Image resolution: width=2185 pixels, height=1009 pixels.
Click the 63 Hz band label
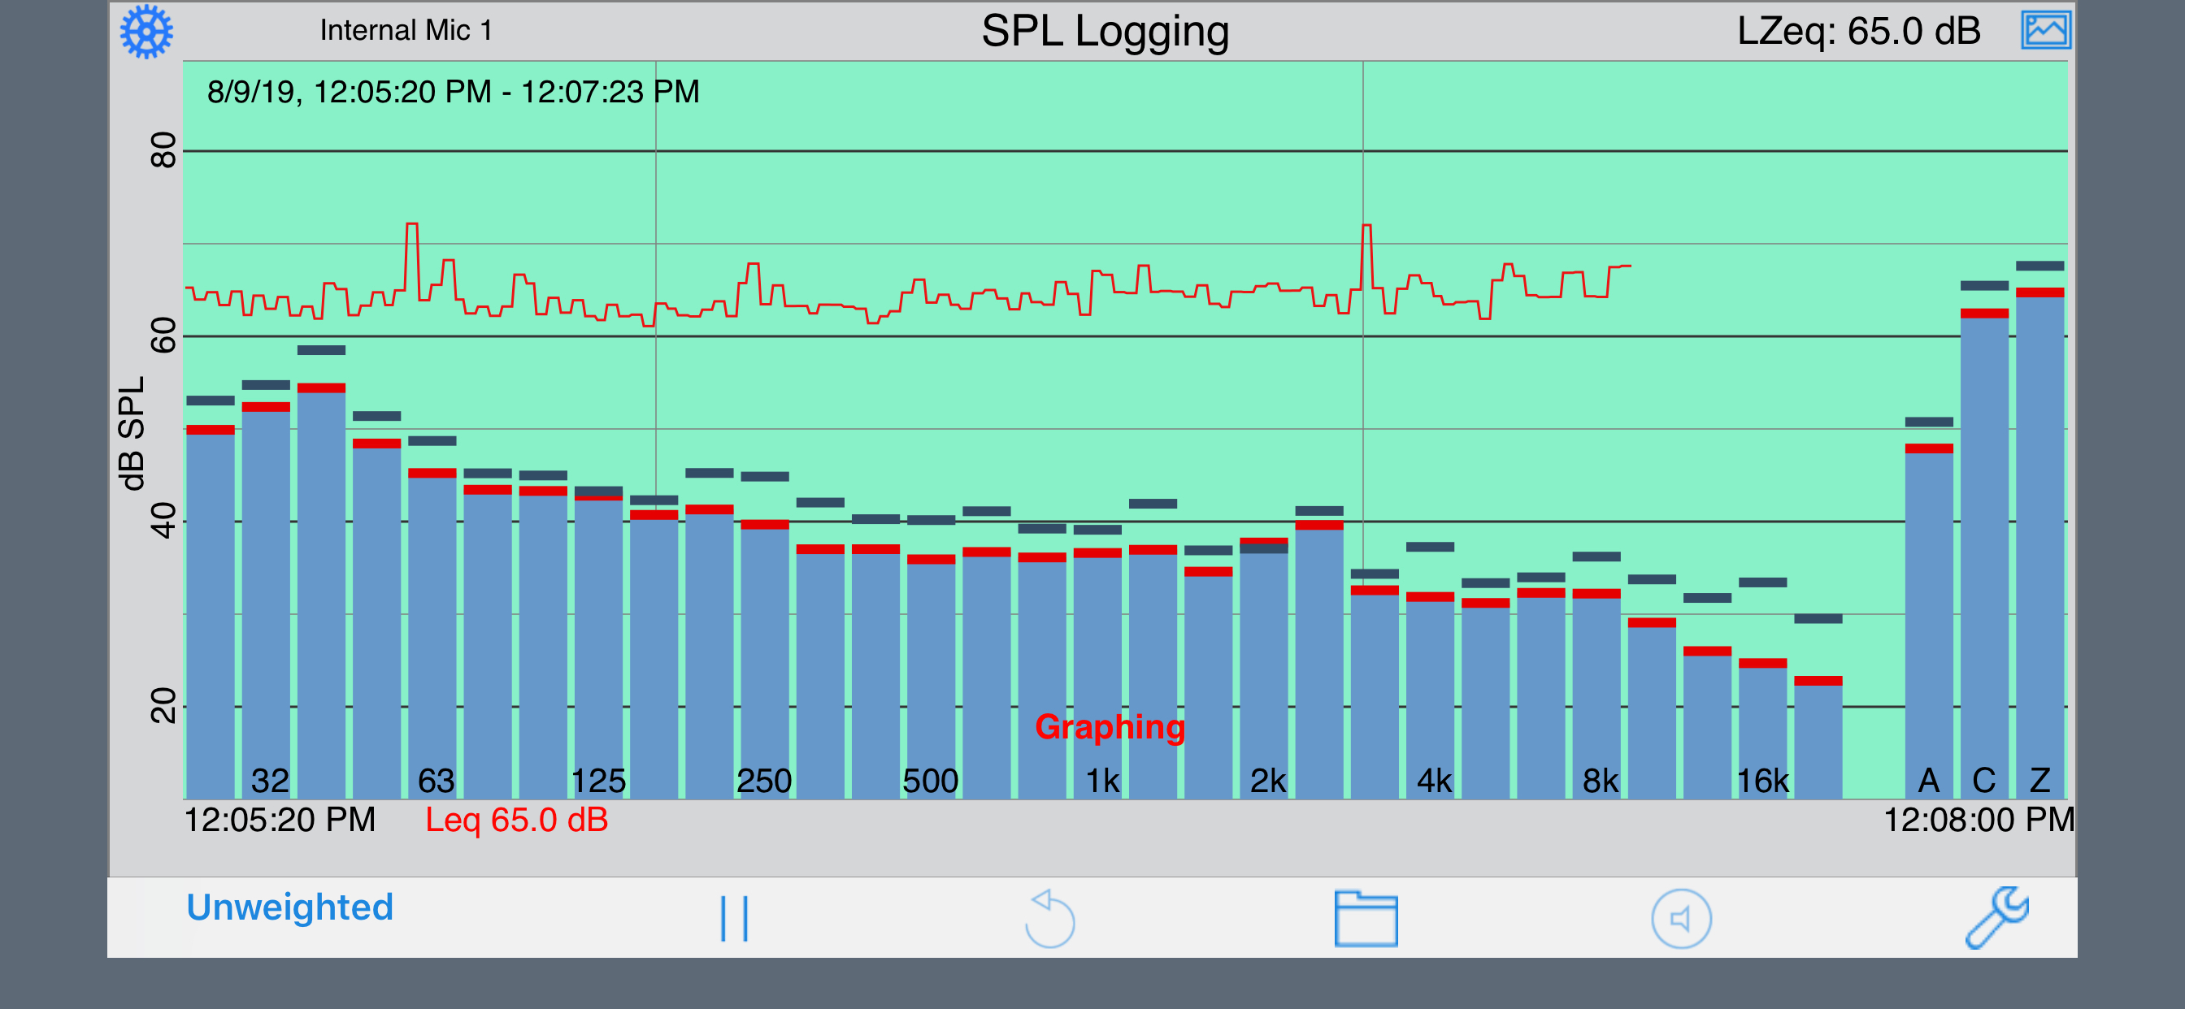(436, 781)
